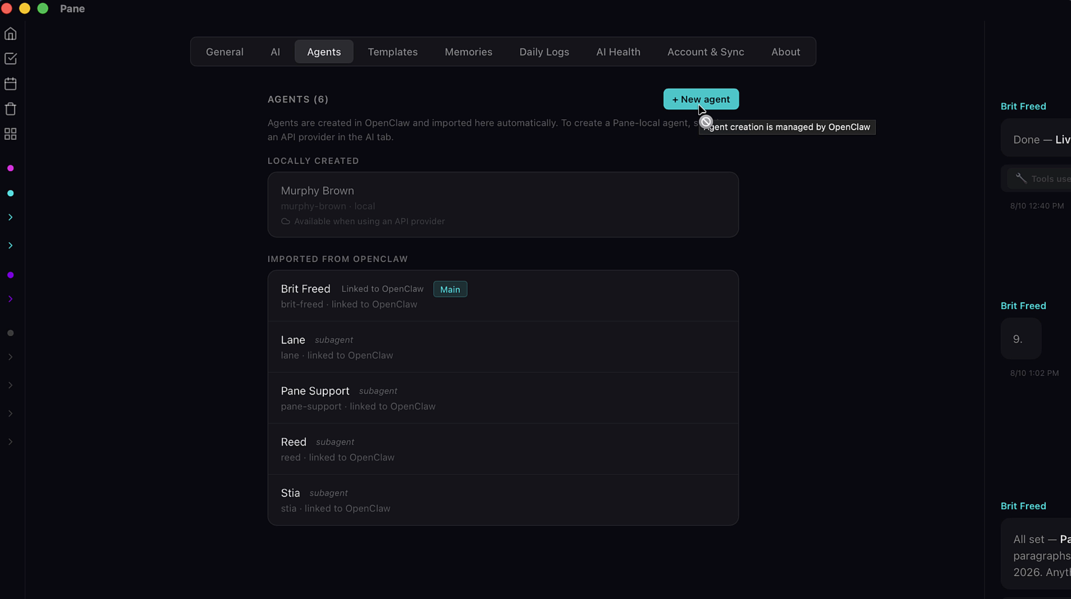1071x599 pixels.
Task: Switch to the Templates tab
Action: tap(392, 52)
